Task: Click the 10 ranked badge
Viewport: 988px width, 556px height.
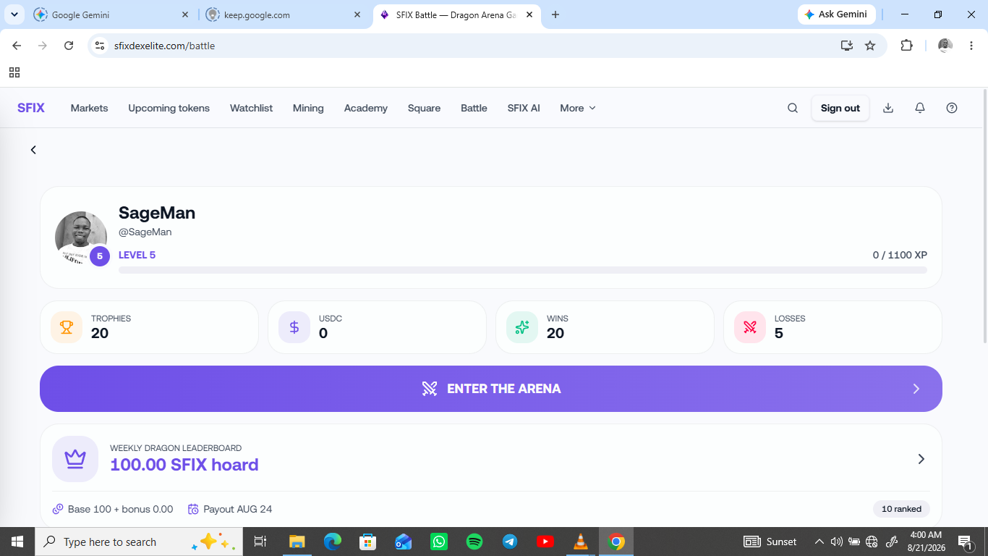Action: pos(901,509)
